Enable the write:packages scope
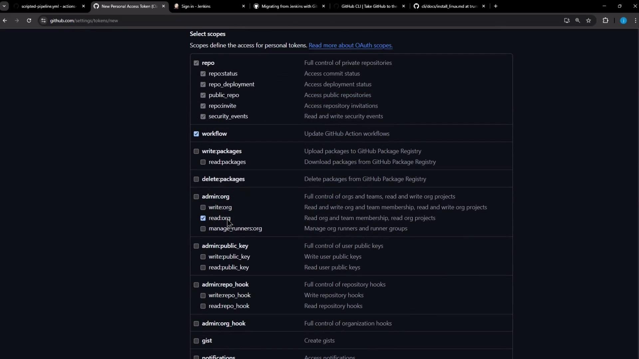 point(196,152)
